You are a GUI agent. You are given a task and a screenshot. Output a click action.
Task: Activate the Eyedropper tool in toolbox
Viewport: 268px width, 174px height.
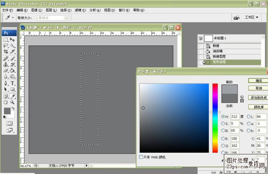point(13,96)
